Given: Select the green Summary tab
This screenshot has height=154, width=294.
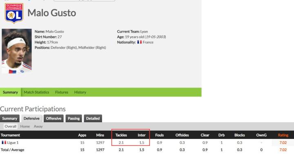Looking at the screenshot, I should [x=10, y=92].
